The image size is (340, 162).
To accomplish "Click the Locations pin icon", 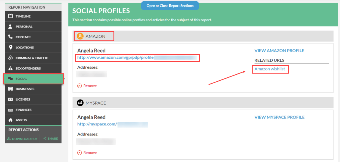I will (x=10, y=47).
